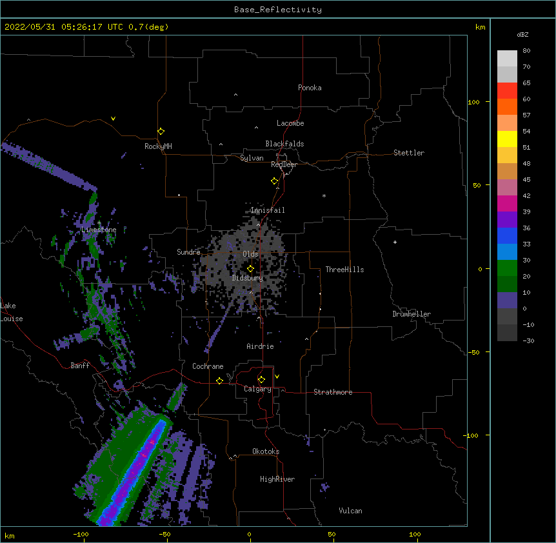
Task: Click the Calgary city label
Action: coord(257,389)
